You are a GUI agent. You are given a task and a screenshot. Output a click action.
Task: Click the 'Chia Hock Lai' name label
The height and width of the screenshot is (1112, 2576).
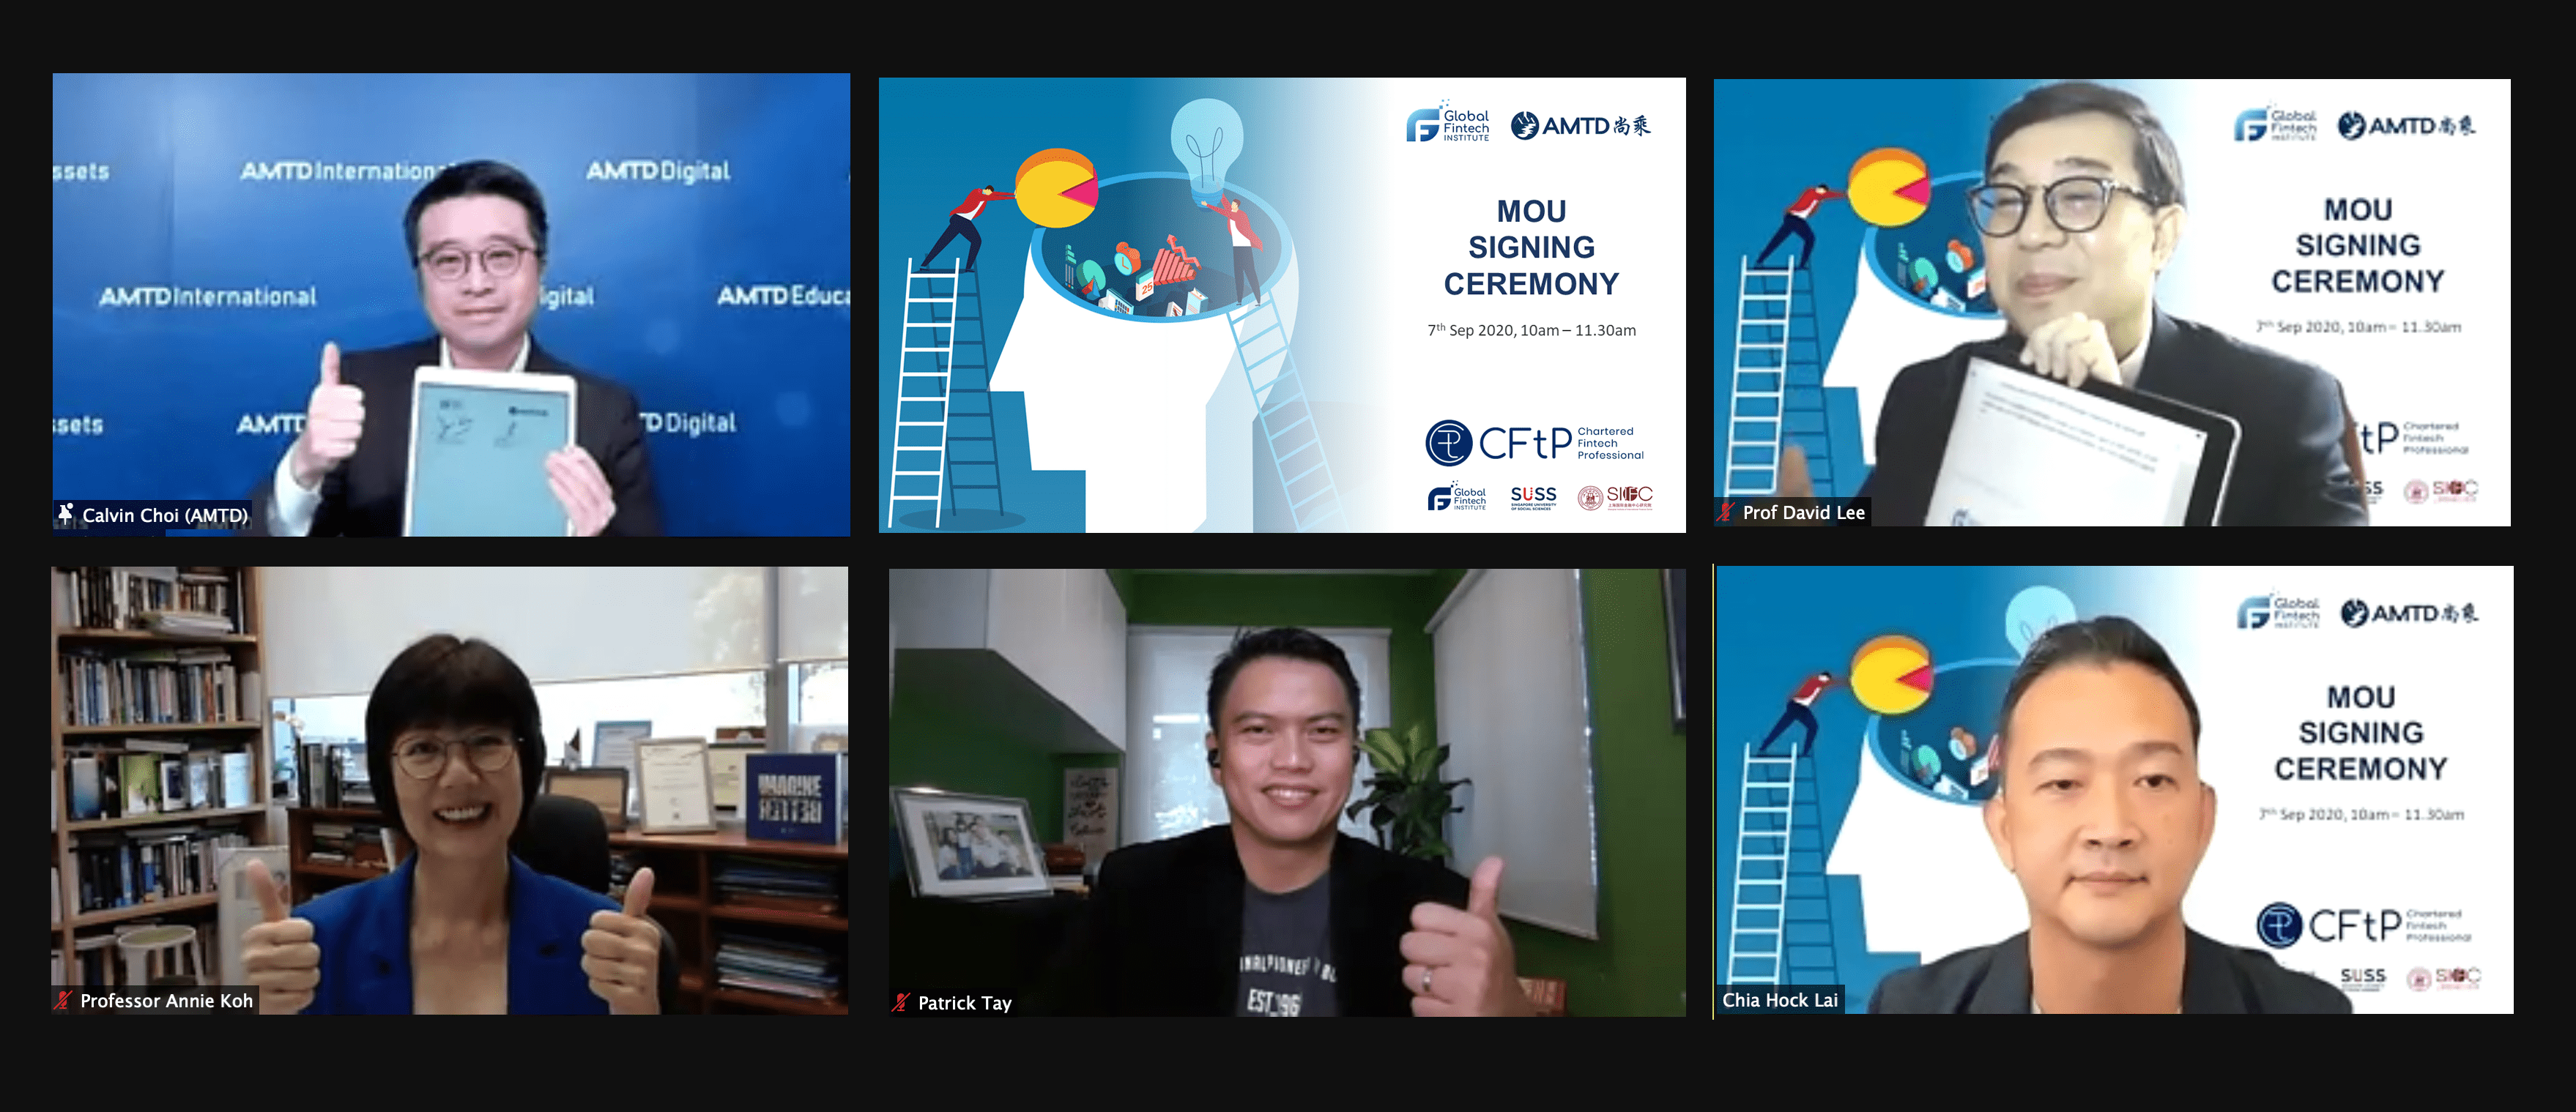pos(1779,1000)
